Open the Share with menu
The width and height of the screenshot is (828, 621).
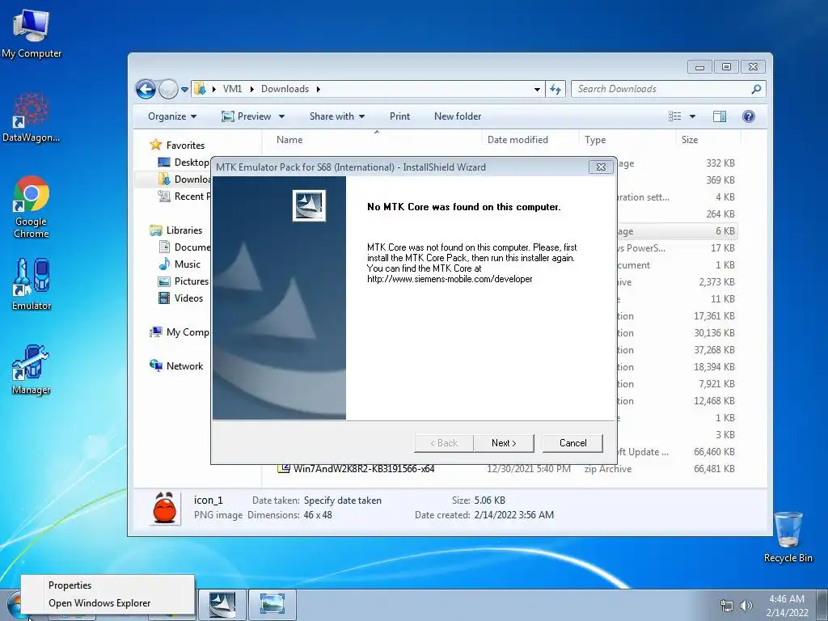(x=337, y=116)
